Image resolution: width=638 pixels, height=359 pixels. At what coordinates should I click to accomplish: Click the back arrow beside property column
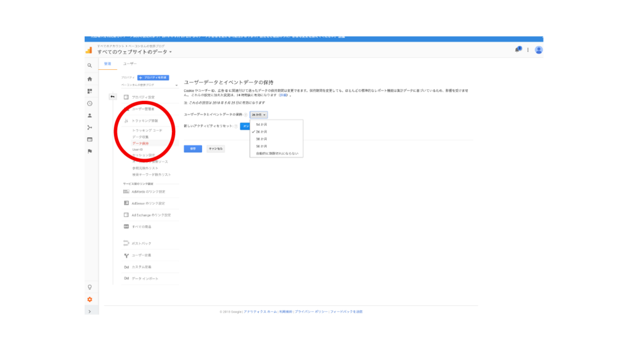(112, 97)
